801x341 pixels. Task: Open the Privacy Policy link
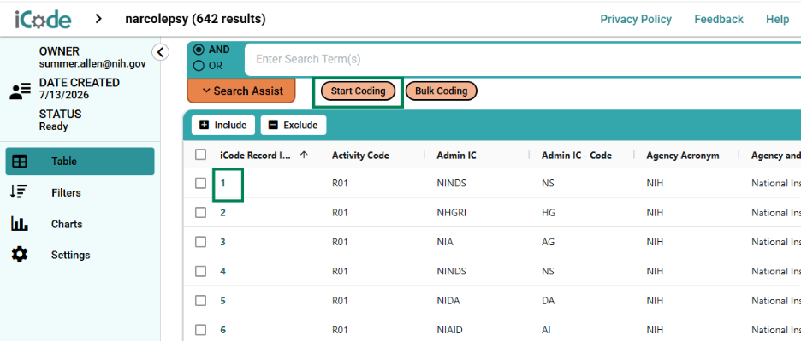click(x=636, y=20)
